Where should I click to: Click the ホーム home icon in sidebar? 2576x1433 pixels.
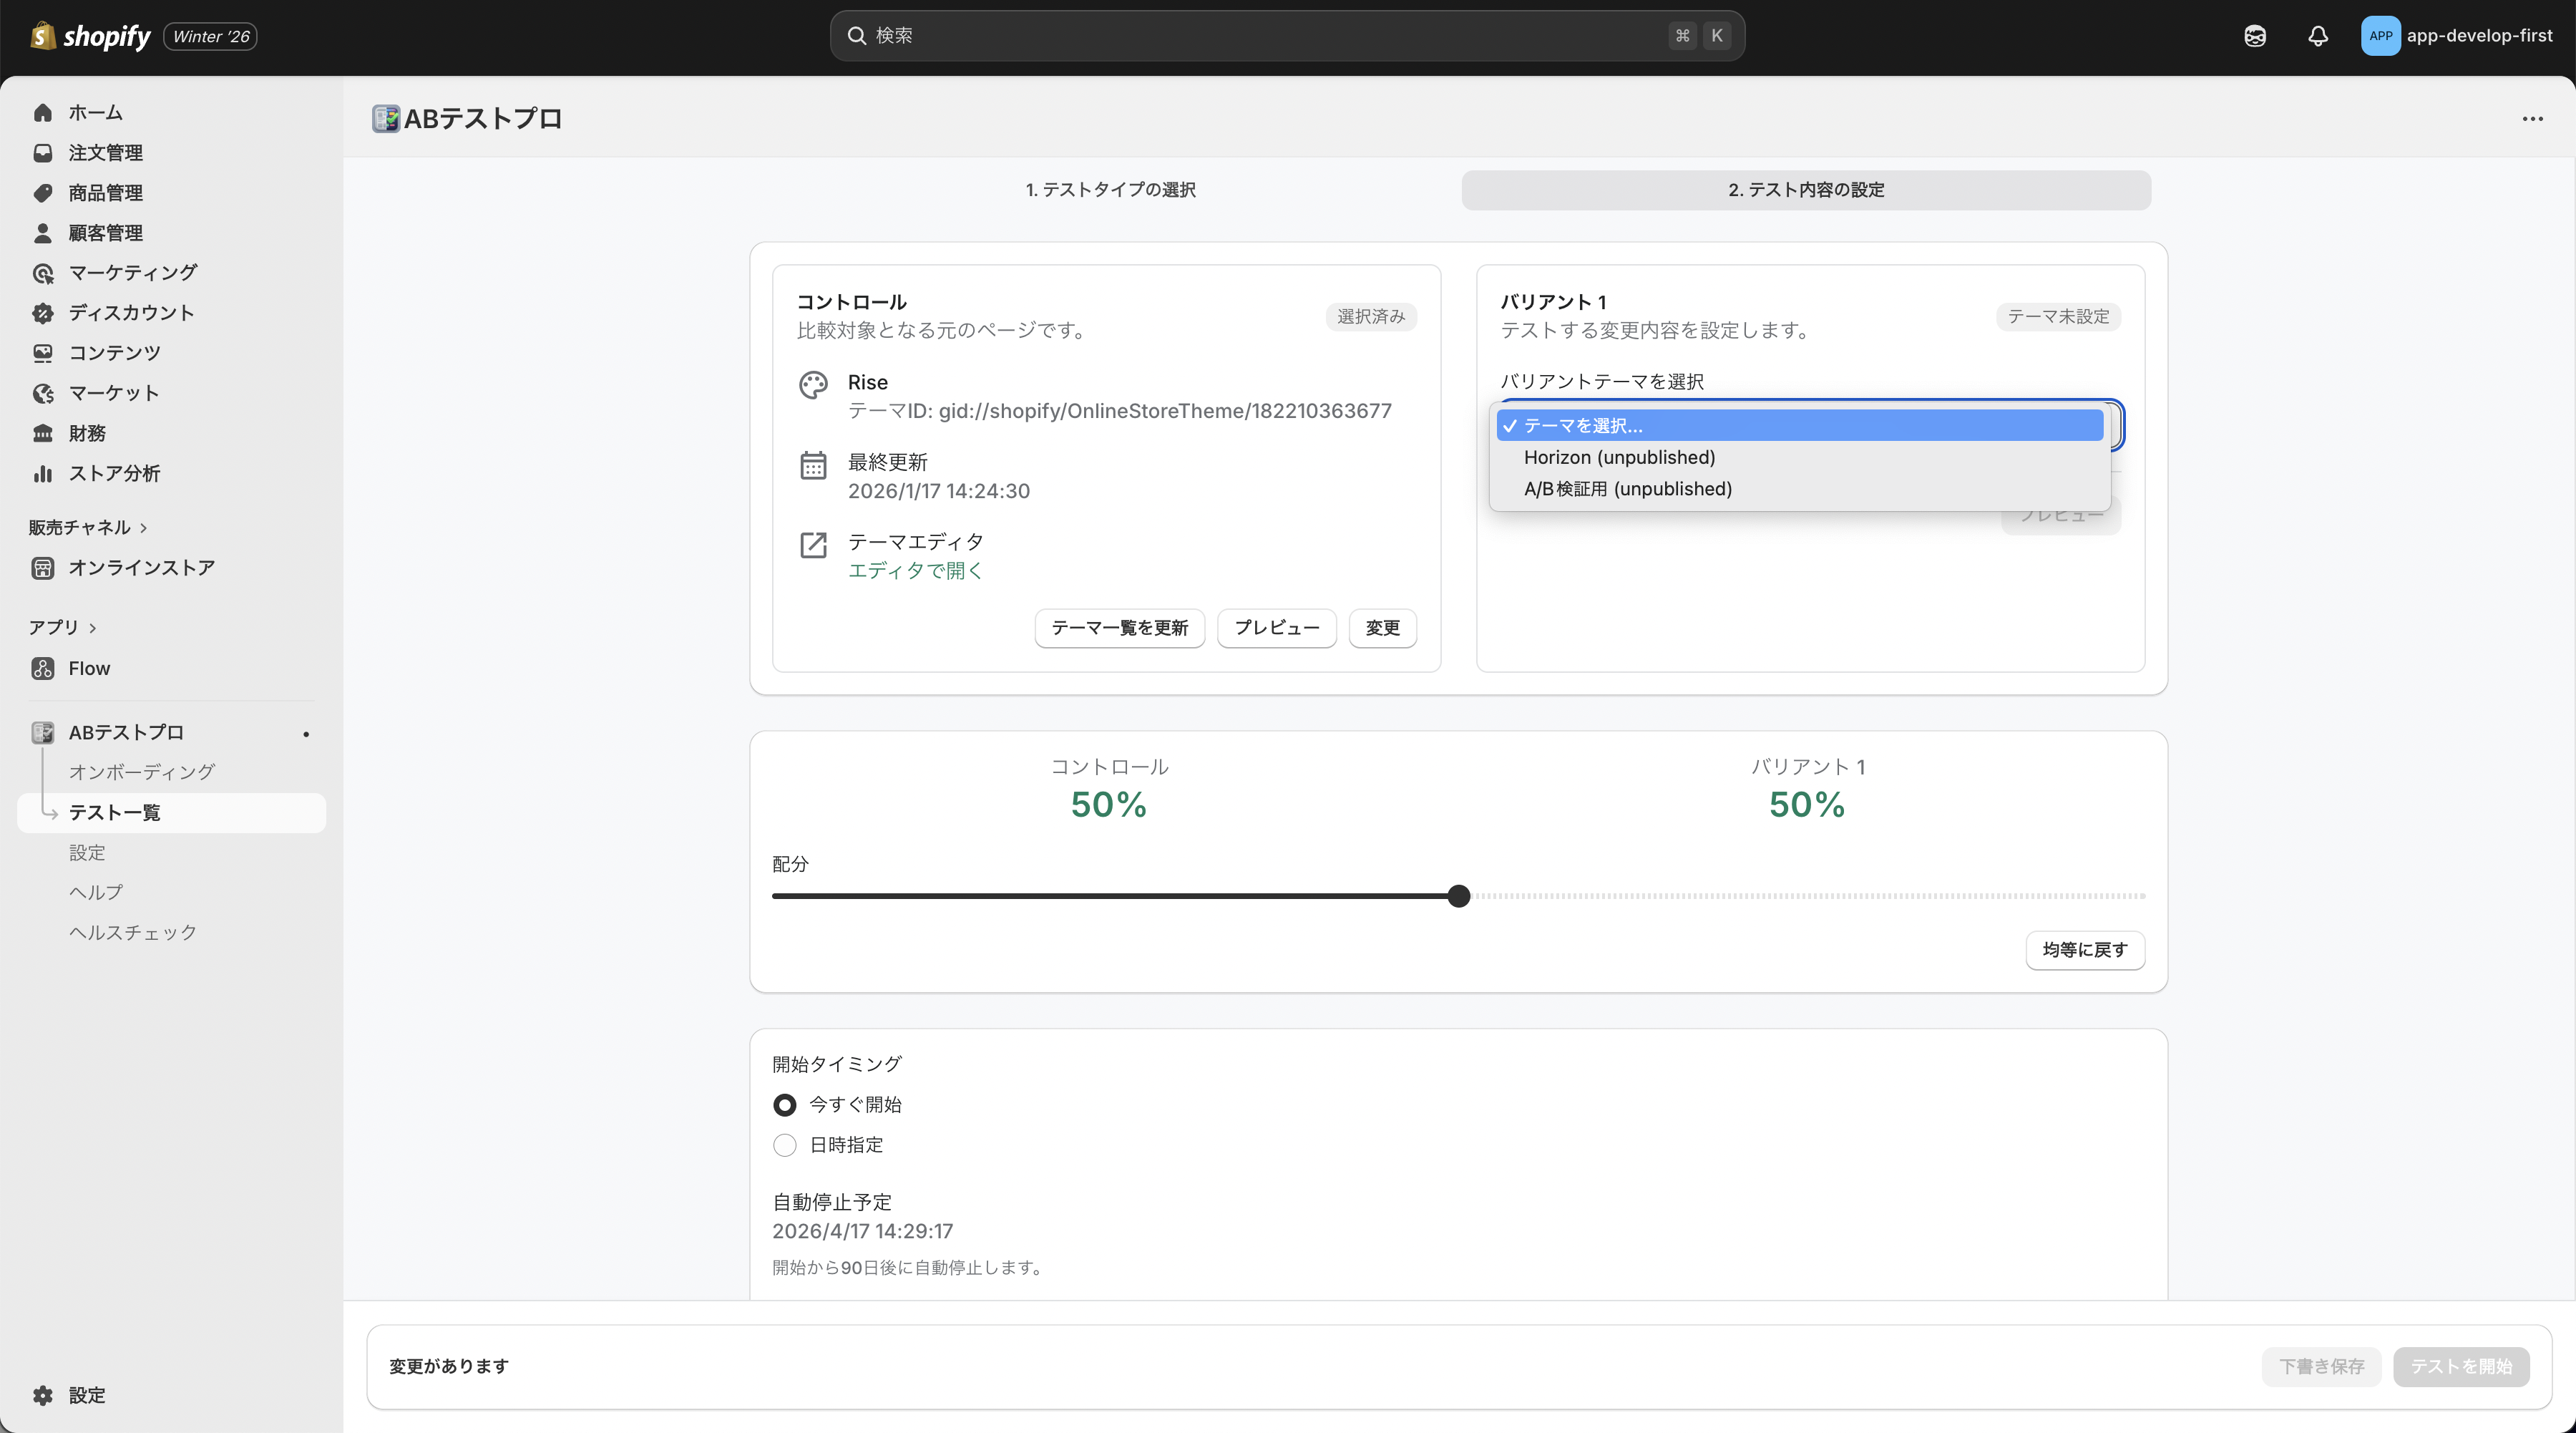pos(43,113)
